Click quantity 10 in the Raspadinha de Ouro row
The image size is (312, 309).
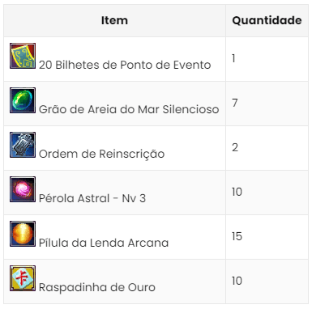pyautogui.click(x=237, y=281)
